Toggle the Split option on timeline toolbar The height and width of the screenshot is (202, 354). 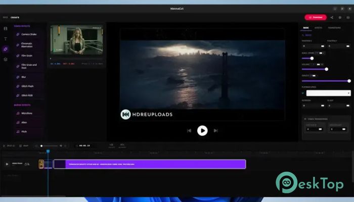tap(9, 146)
